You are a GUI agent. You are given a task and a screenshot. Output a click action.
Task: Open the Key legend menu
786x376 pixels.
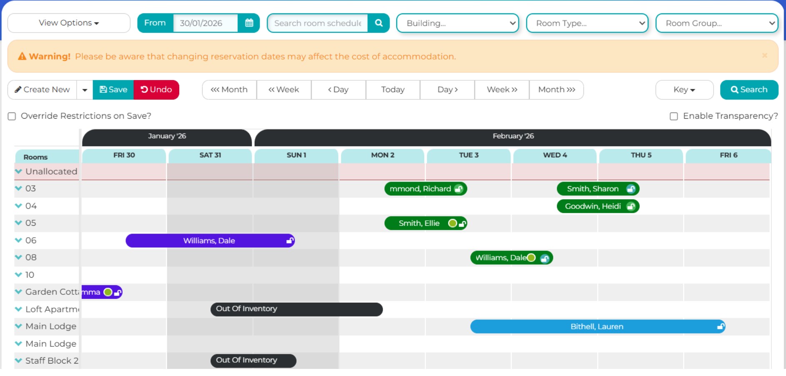[x=684, y=90]
